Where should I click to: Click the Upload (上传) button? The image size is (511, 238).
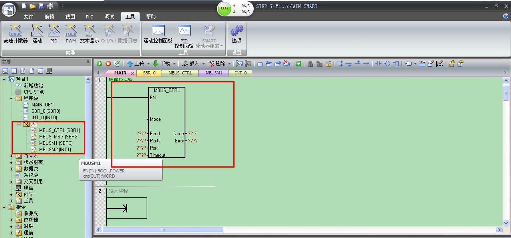136,64
